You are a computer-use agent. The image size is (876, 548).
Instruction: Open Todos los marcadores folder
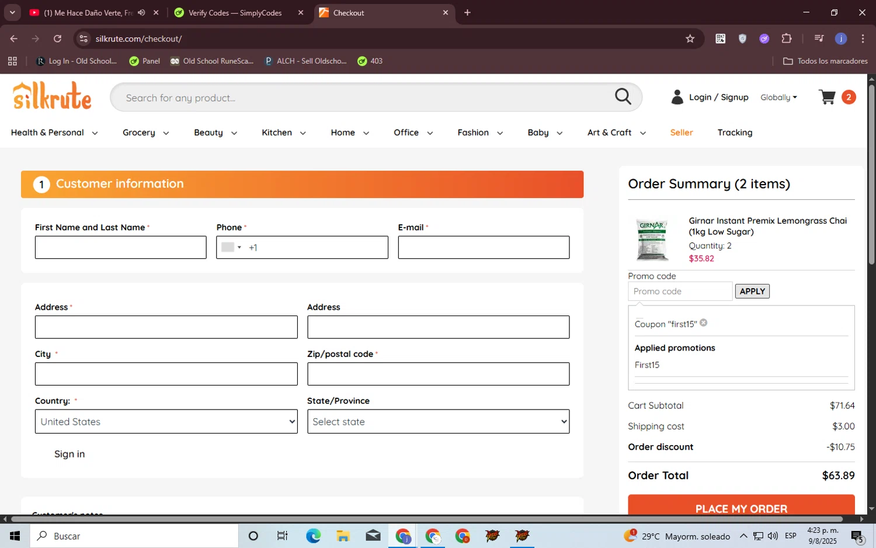pyautogui.click(x=825, y=61)
